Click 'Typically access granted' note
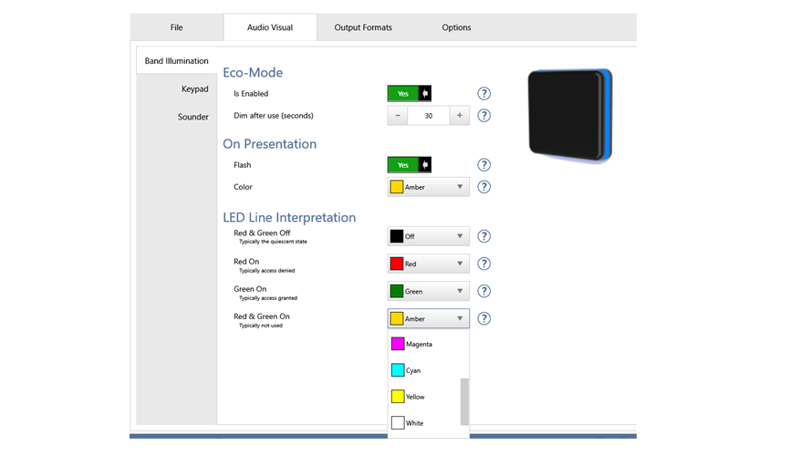810x456 pixels. [x=267, y=298]
